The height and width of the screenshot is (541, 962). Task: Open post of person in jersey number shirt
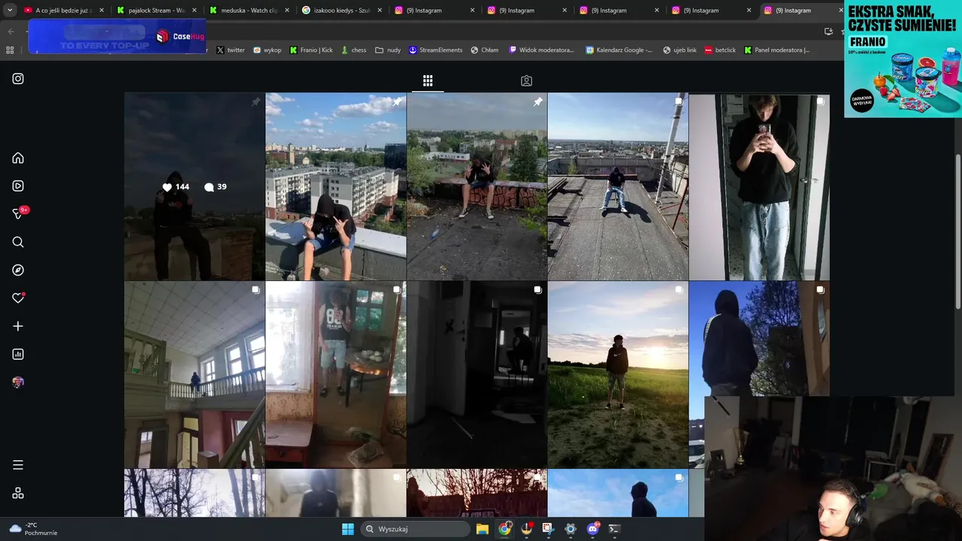(336, 375)
